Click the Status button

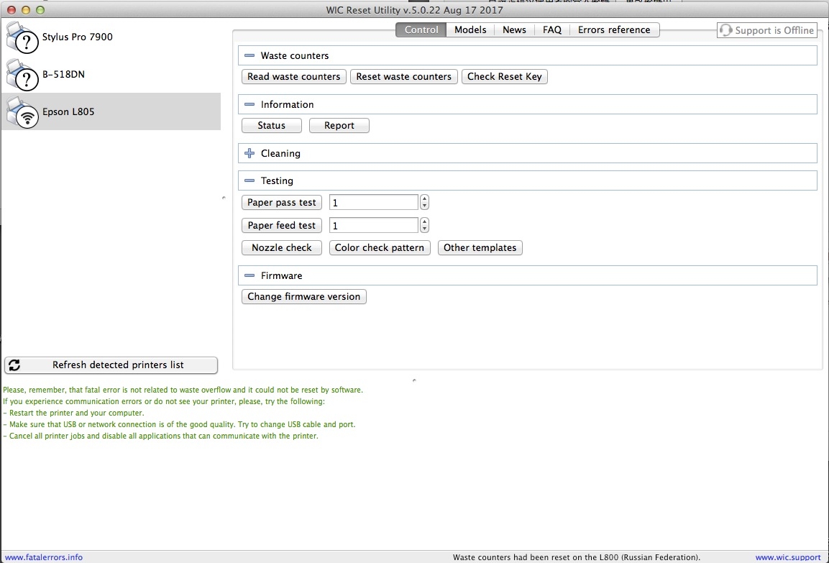coord(272,125)
